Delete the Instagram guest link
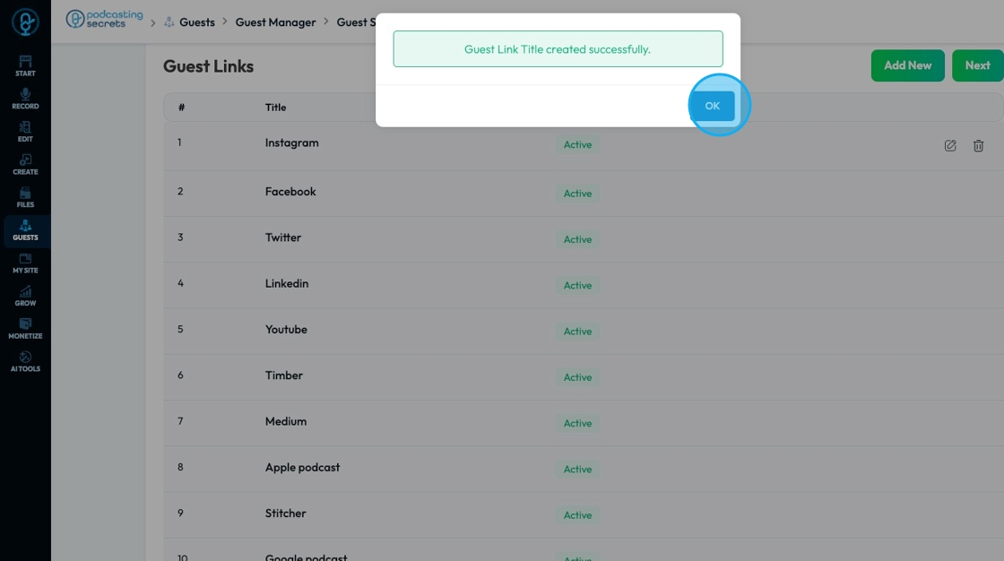Image resolution: width=1004 pixels, height=561 pixels. (x=978, y=145)
